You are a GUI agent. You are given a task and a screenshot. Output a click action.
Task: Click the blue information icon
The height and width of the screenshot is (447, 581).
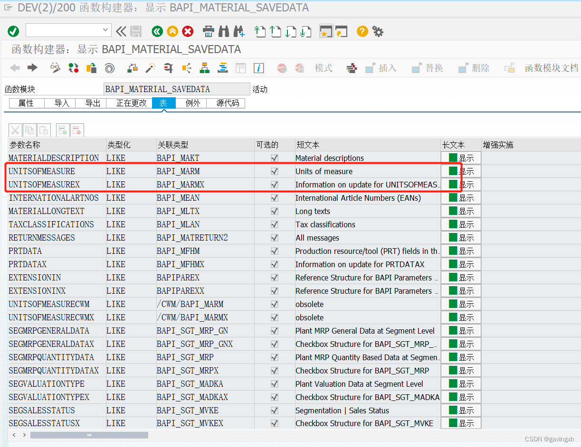pos(259,68)
